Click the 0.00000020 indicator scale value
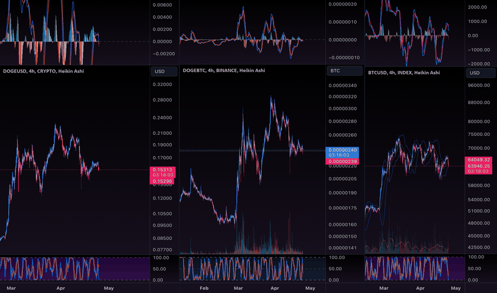The image size is (497, 293). coord(343,4)
